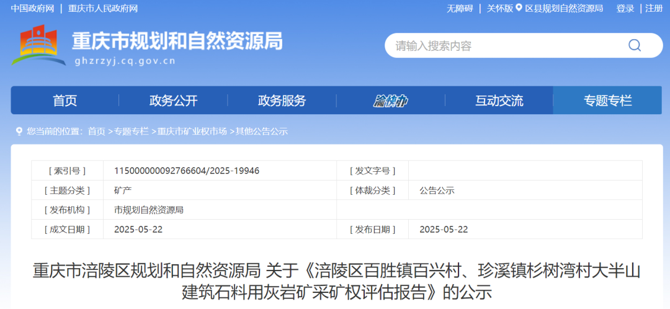Go to the 互动交流 section
Image resolution: width=670 pixels, height=309 pixels.
tap(499, 101)
